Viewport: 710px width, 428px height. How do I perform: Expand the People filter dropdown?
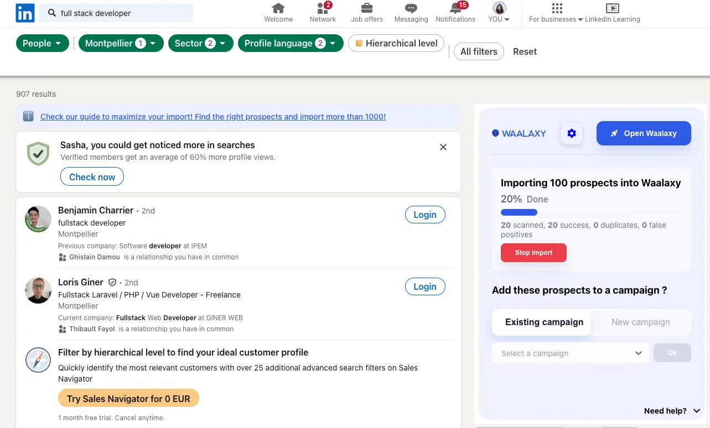[43, 43]
